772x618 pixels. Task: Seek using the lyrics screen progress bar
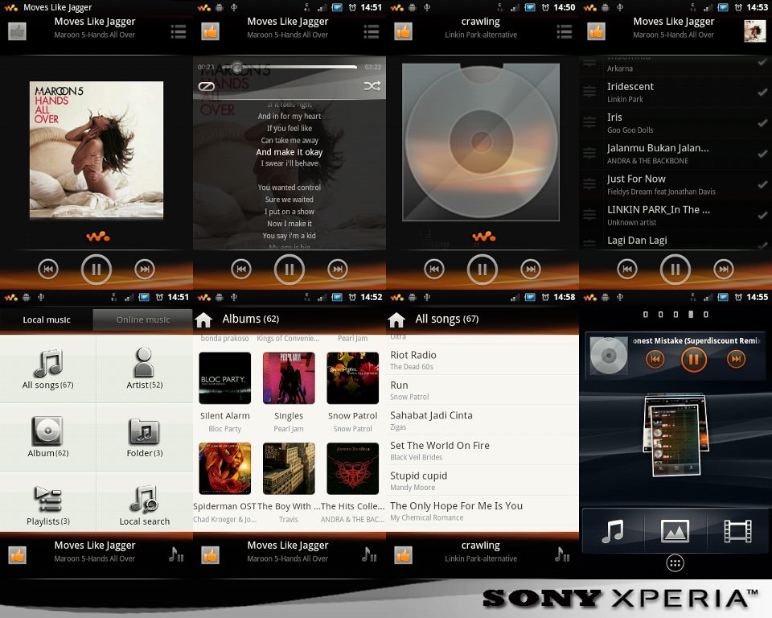[x=289, y=67]
